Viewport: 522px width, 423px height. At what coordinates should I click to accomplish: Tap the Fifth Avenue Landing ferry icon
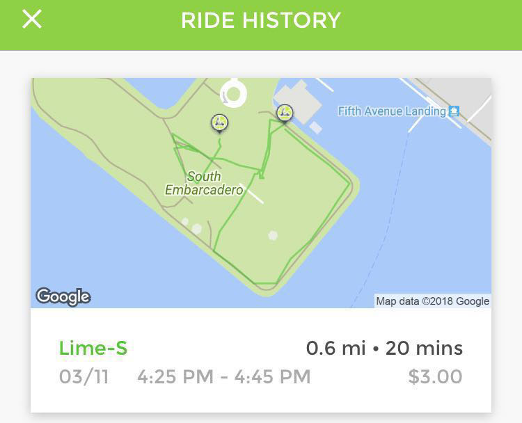454,111
